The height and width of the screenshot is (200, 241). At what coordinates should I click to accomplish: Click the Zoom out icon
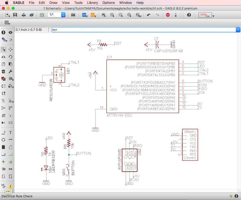click(x=121, y=15)
